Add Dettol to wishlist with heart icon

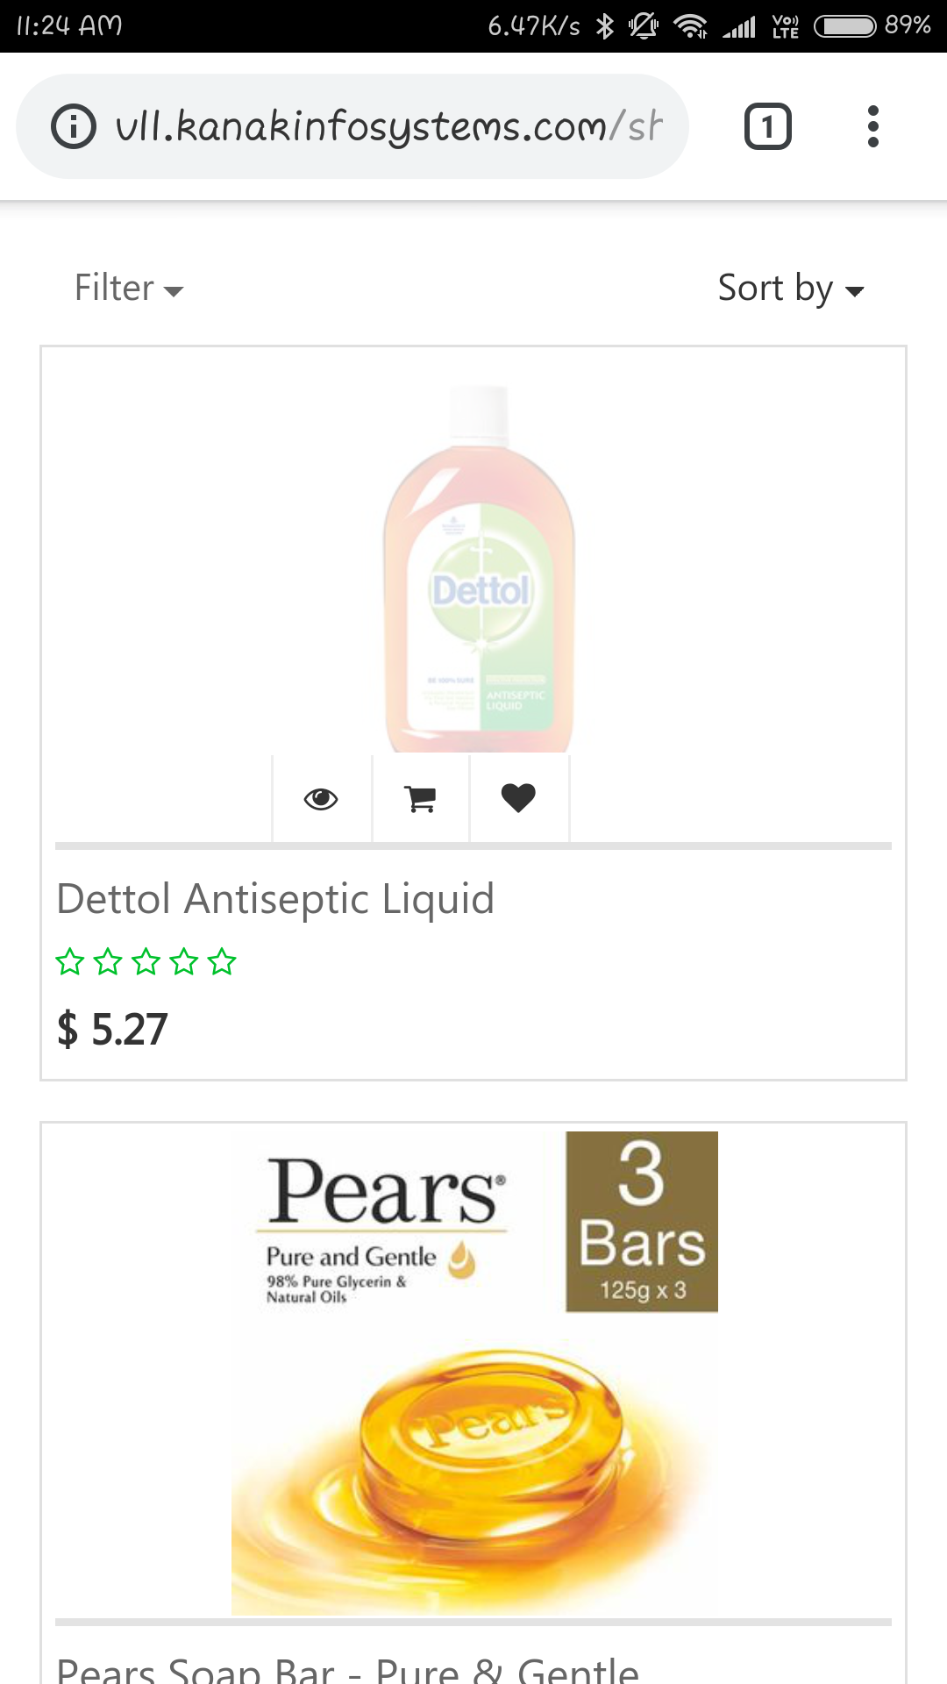518,798
